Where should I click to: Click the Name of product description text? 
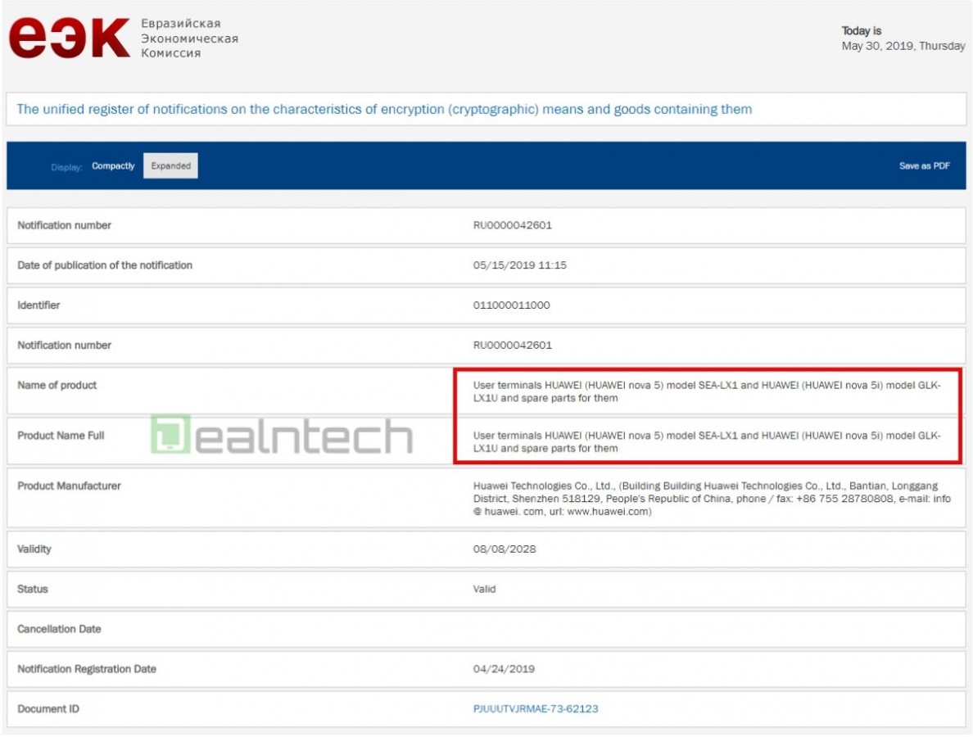[706, 391]
